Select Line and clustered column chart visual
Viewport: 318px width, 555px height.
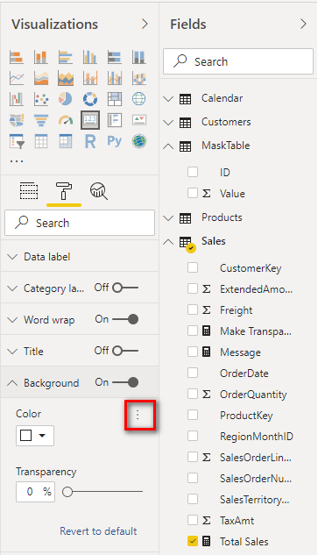click(114, 78)
